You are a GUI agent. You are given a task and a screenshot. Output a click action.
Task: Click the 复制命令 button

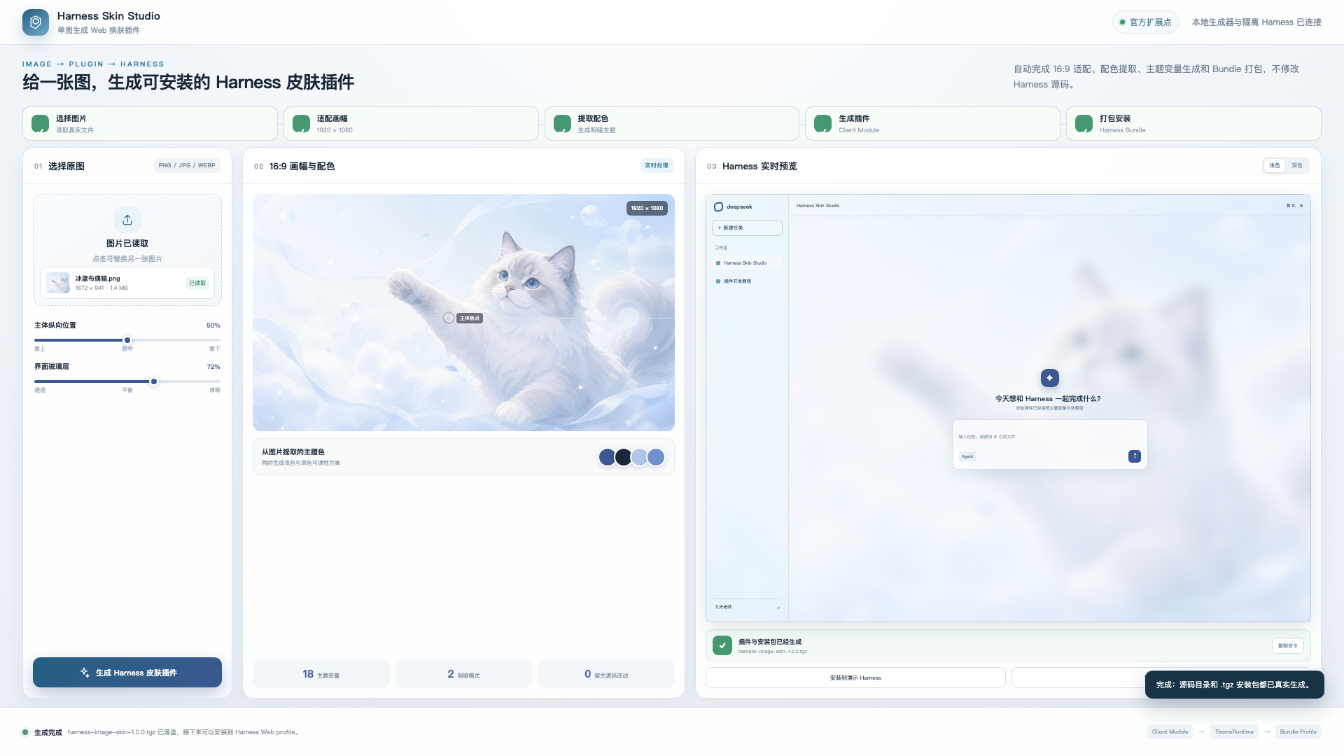[1288, 646]
